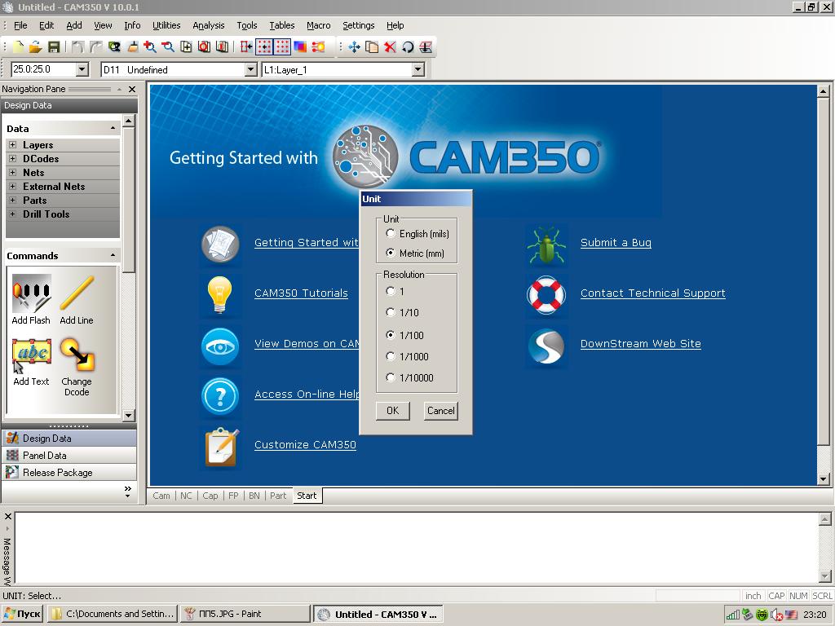The width and height of the screenshot is (835, 626).
Task: Click the Zoom Out magnifier icon
Action: (168, 46)
